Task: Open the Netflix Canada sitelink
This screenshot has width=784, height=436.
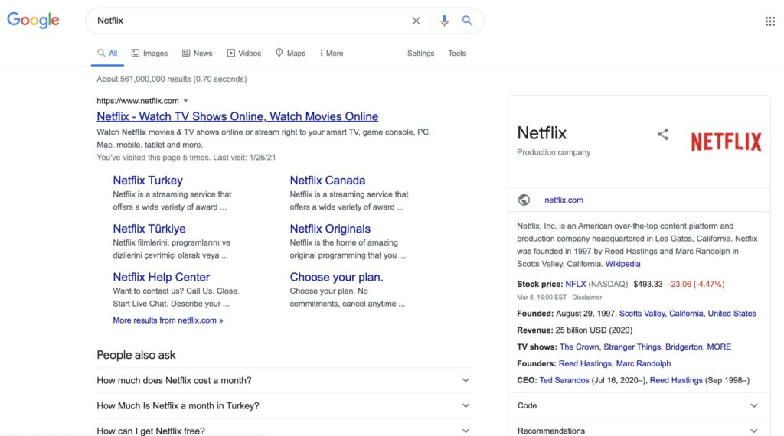Action: [328, 181]
